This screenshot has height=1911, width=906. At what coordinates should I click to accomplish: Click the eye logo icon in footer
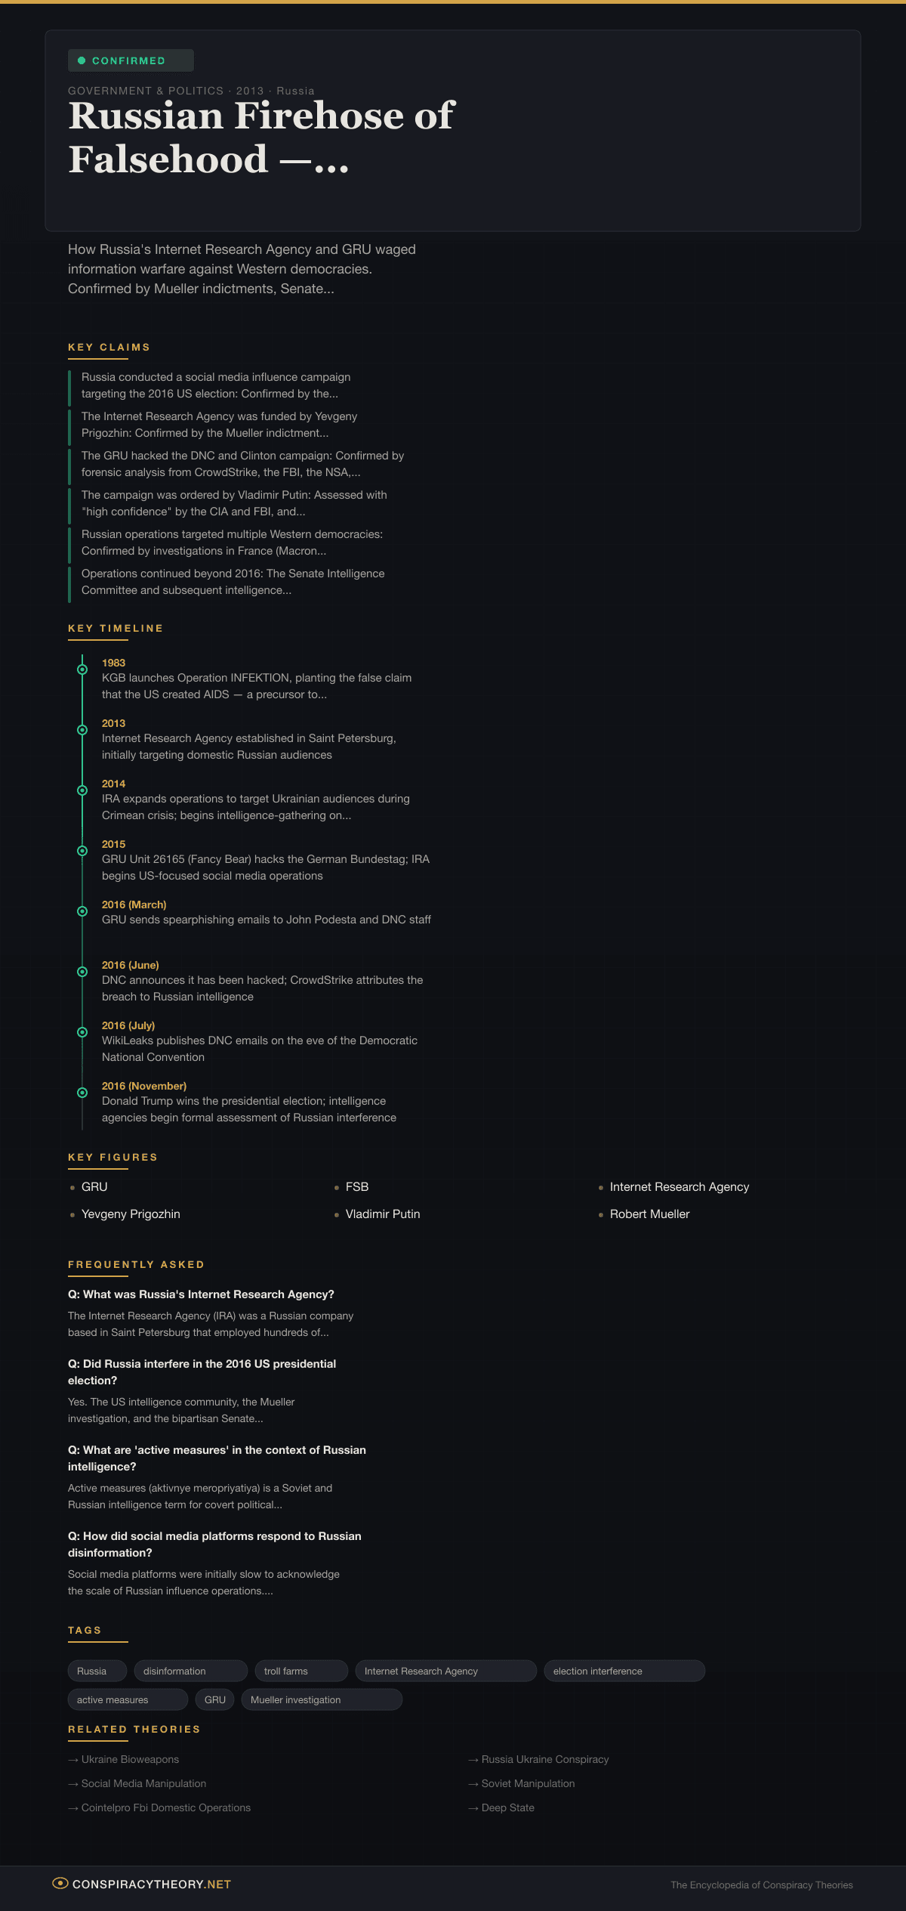coord(60,1883)
